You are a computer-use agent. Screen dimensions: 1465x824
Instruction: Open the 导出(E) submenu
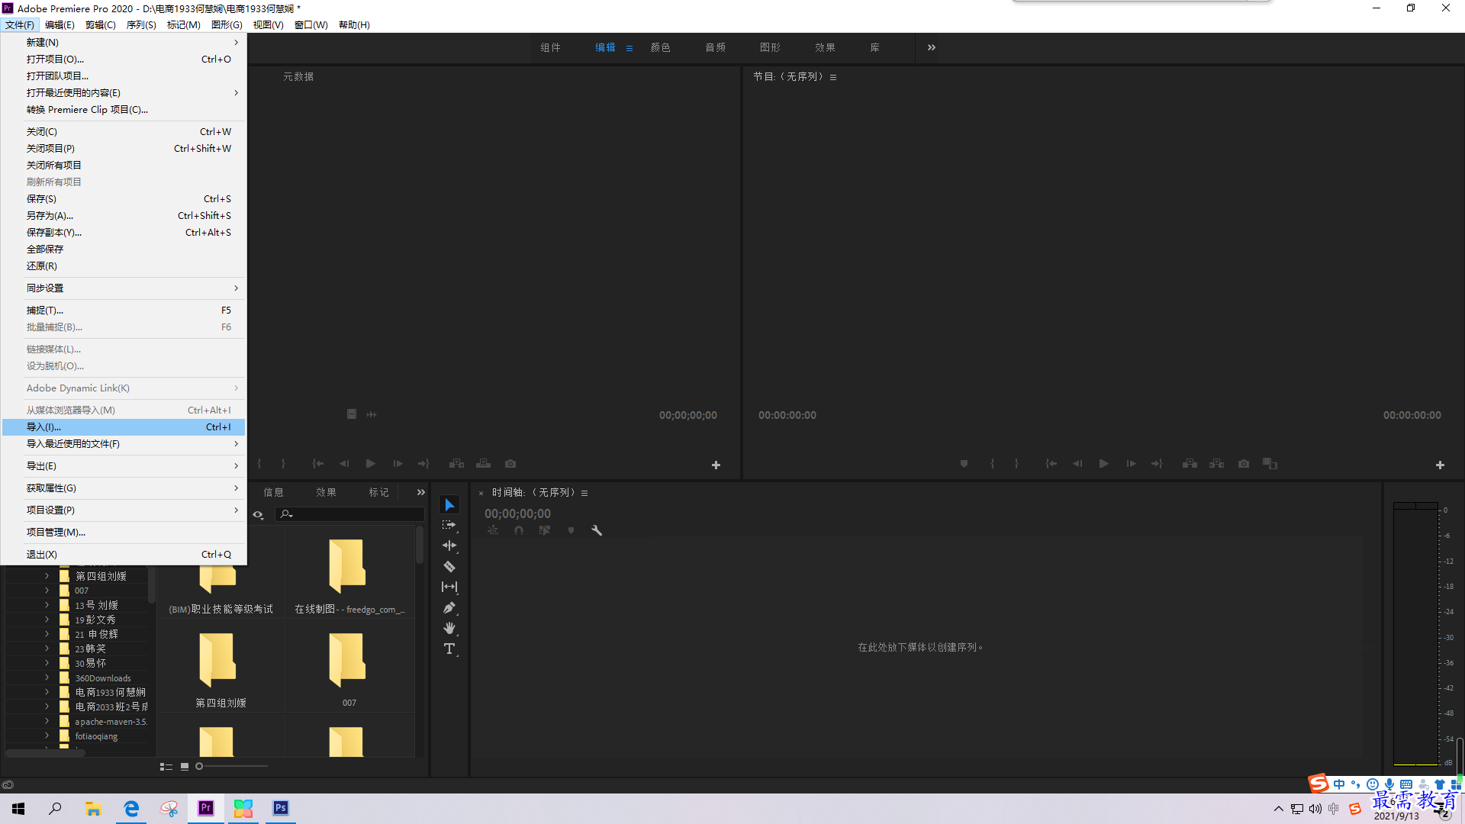pyautogui.click(x=124, y=466)
